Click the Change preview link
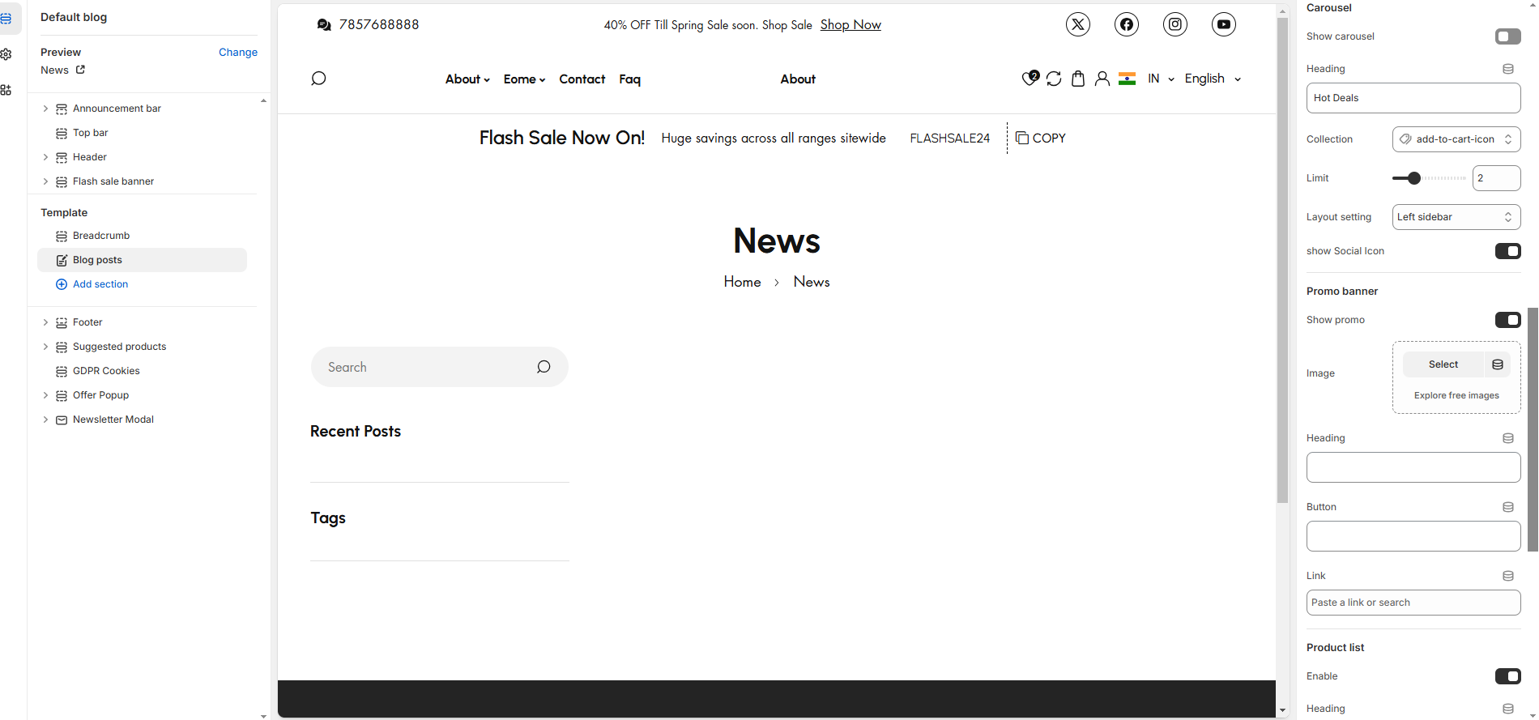 point(237,52)
